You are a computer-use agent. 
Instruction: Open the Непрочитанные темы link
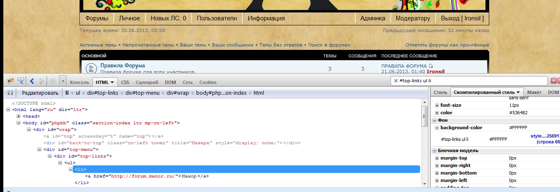coord(148,45)
